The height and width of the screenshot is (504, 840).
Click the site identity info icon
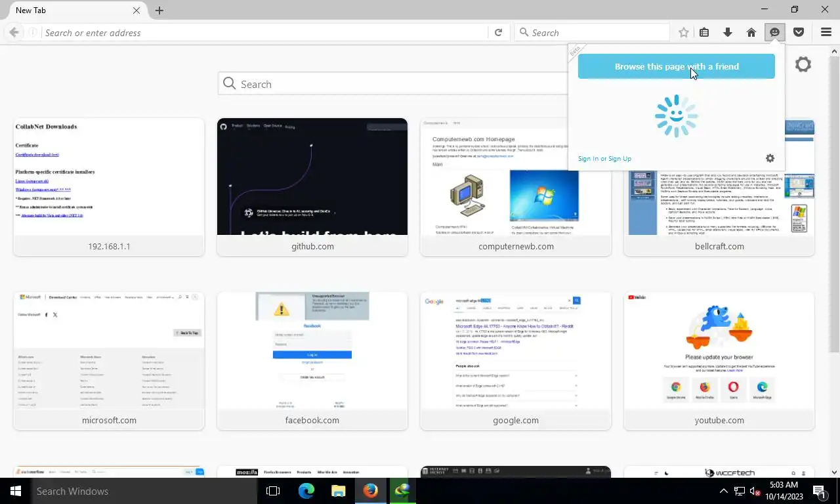coord(32,32)
